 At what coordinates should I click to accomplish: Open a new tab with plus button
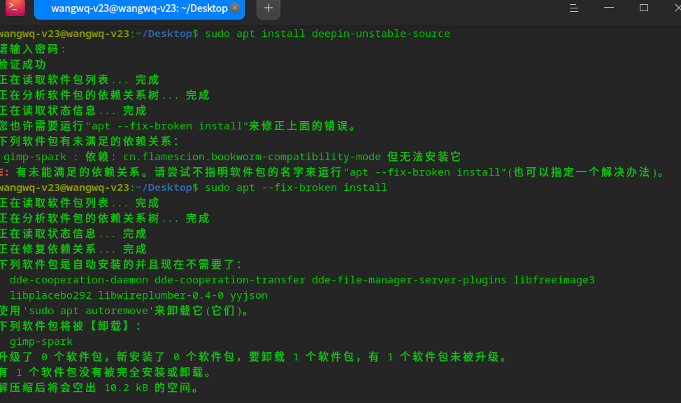click(268, 8)
